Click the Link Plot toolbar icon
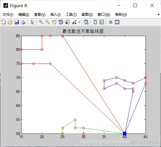This screenshot has height=147, width=161. click(86, 22)
